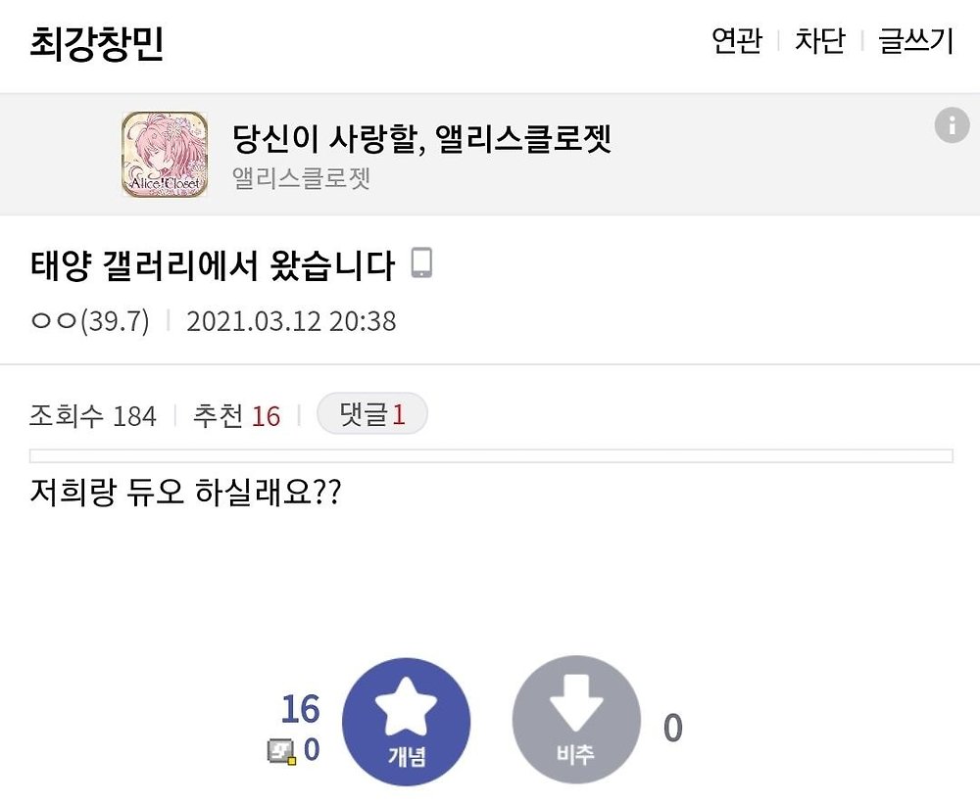Click the empty bar above the post body

click(490, 455)
